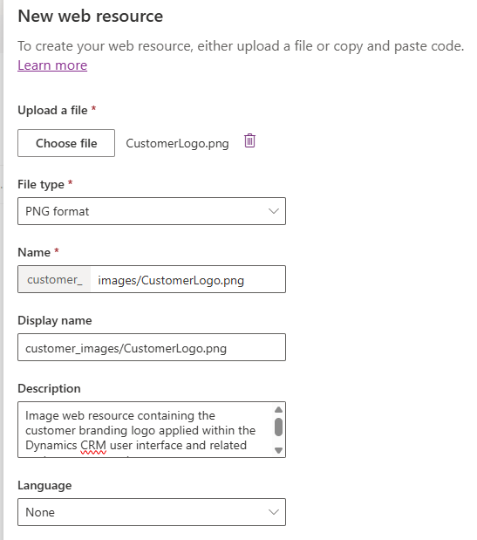The width and height of the screenshot is (477, 540).
Task: Click the Display name label
Action: coord(55,321)
